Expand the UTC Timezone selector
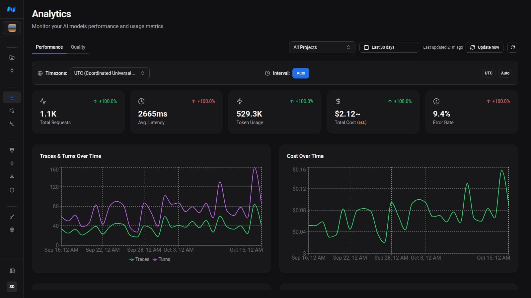This screenshot has width=531, height=298. pos(110,73)
